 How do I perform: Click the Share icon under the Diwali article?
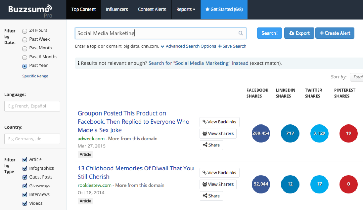[206, 196]
